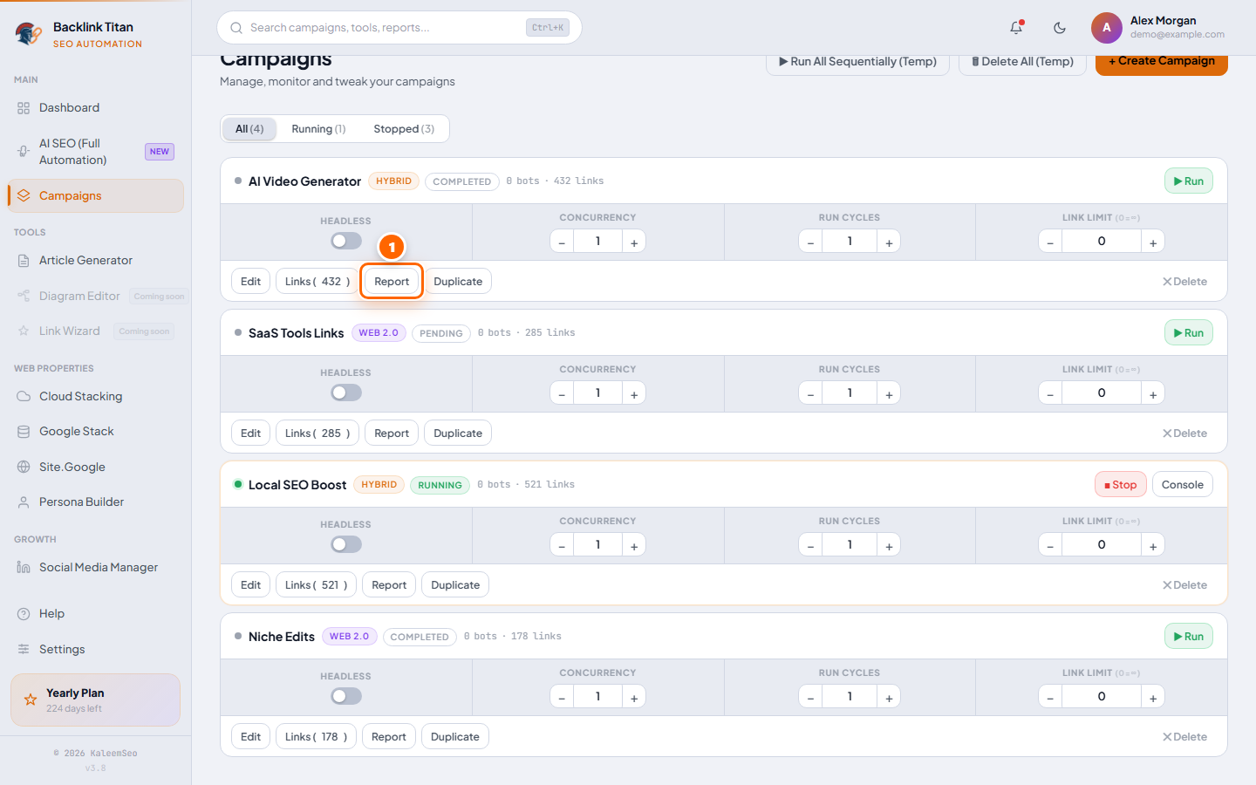This screenshot has height=785, width=1256.
Task: Decrease concurrency for Niche Edits
Action: point(562,697)
